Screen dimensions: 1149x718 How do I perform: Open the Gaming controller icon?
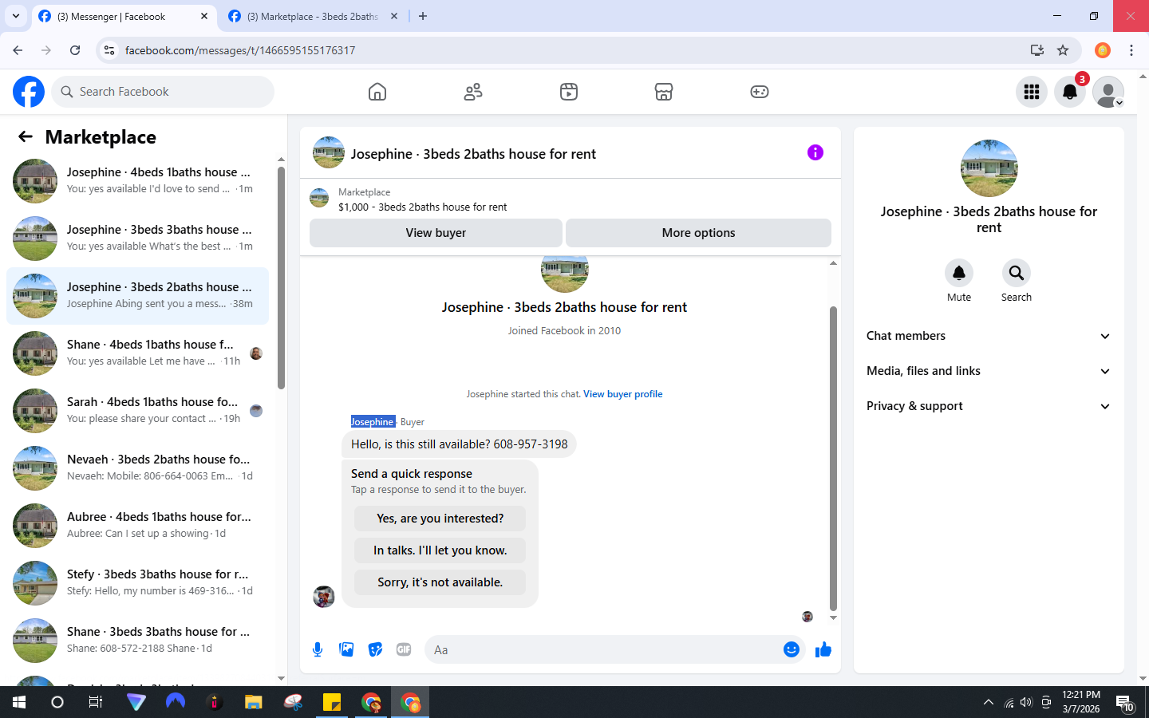760,92
